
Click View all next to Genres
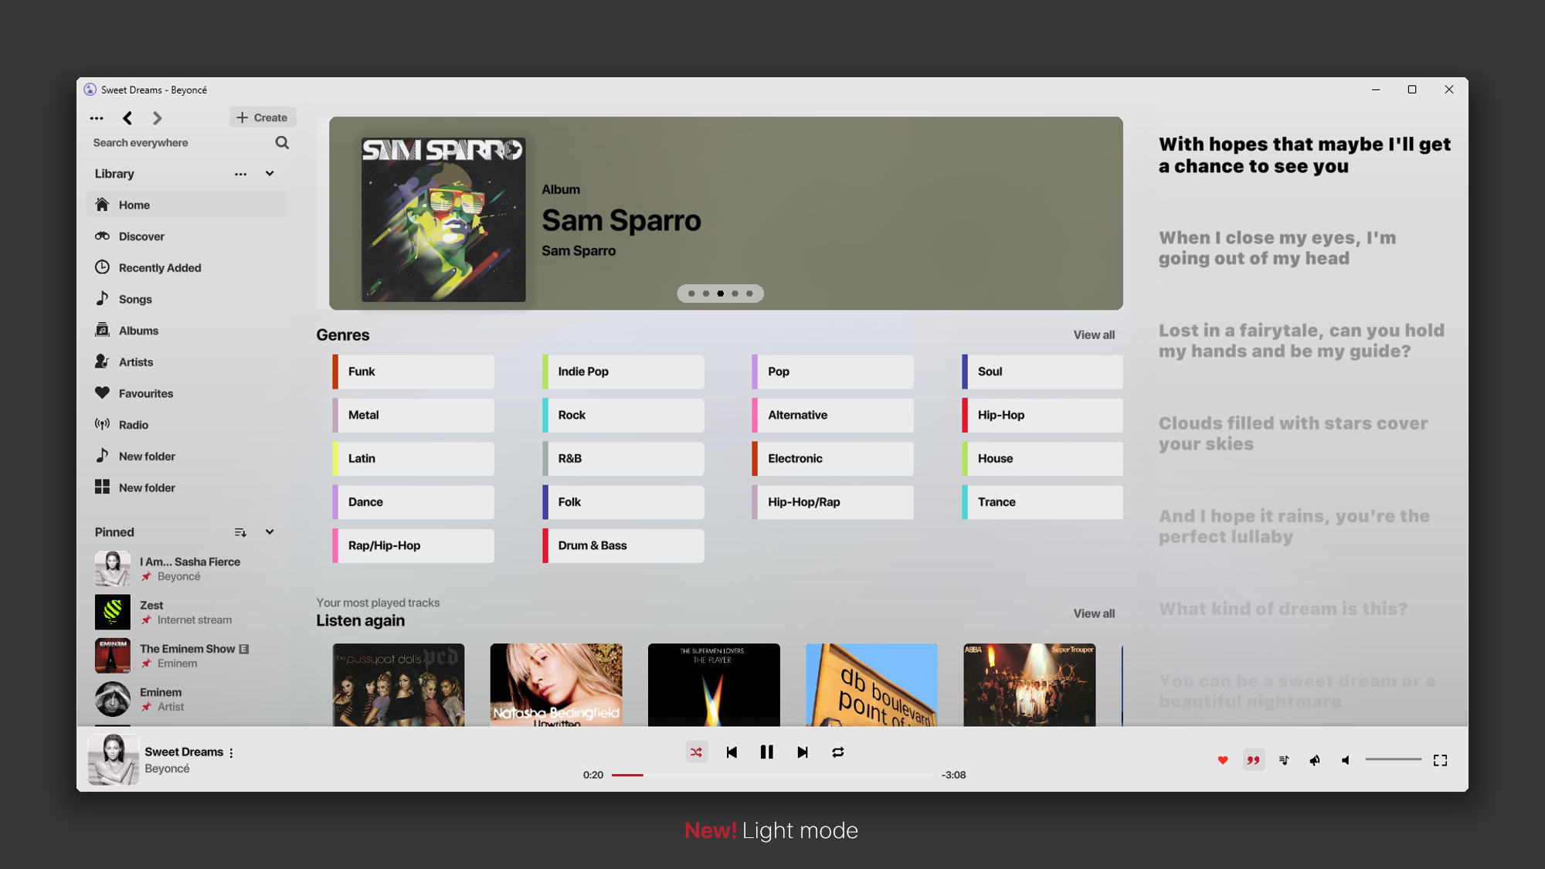point(1093,334)
